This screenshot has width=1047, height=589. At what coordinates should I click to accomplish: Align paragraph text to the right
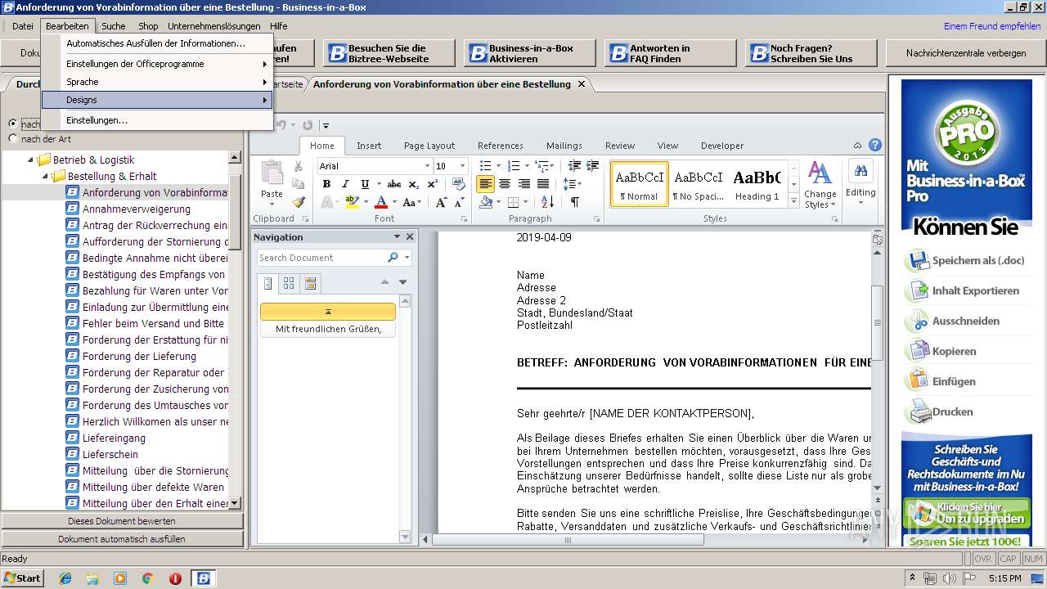(x=523, y=184)
